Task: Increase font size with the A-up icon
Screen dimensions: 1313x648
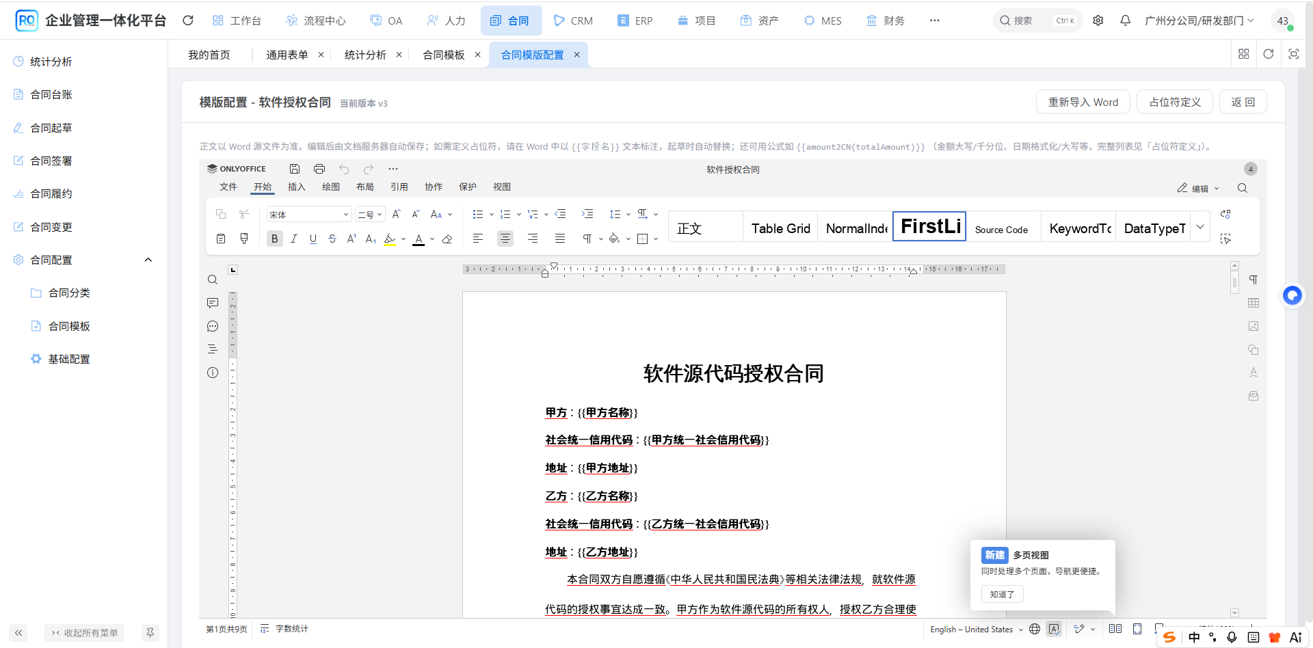Action: [396, 215]
